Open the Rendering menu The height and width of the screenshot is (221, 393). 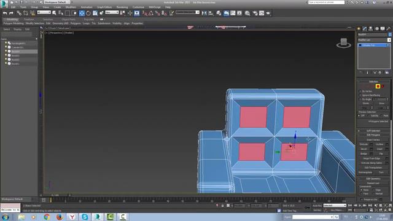pyautogui.click(x=122, y=7)
